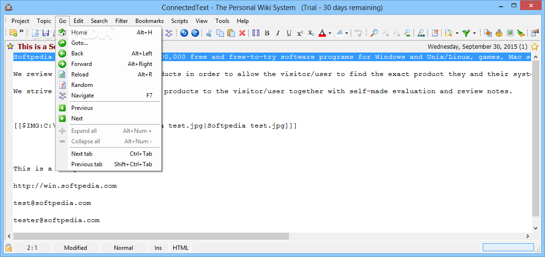Select Previous tab menu entry

pos(109,164)
